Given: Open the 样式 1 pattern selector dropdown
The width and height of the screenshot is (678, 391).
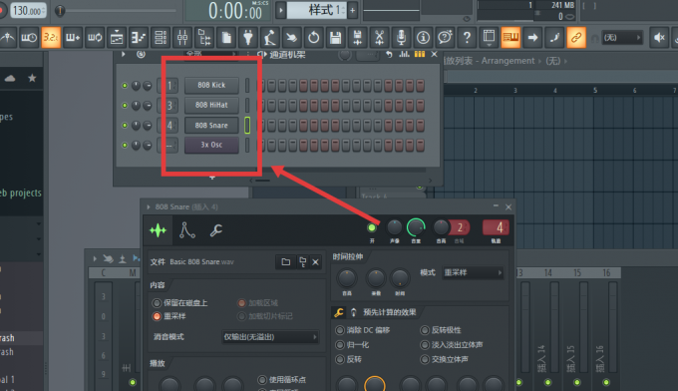Looking at the screenshot, I should pos(316,10).
